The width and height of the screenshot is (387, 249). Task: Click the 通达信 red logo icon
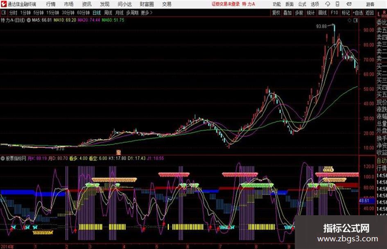point(3,4)
